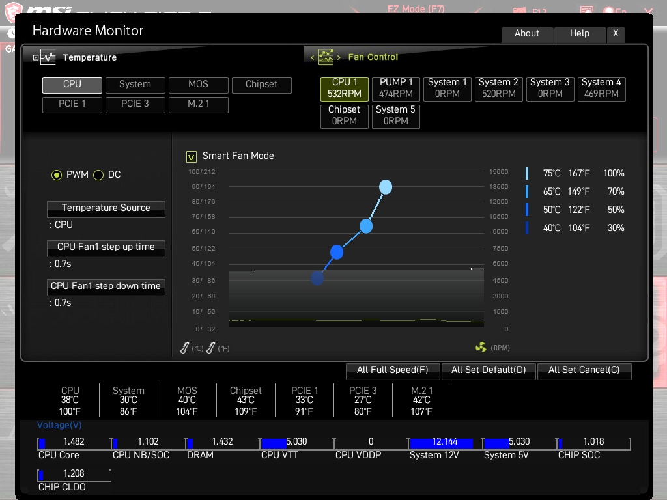Switch to the System 5 fan tab
The height and width of the screenshot is (500, 667).
click(396, 116)
